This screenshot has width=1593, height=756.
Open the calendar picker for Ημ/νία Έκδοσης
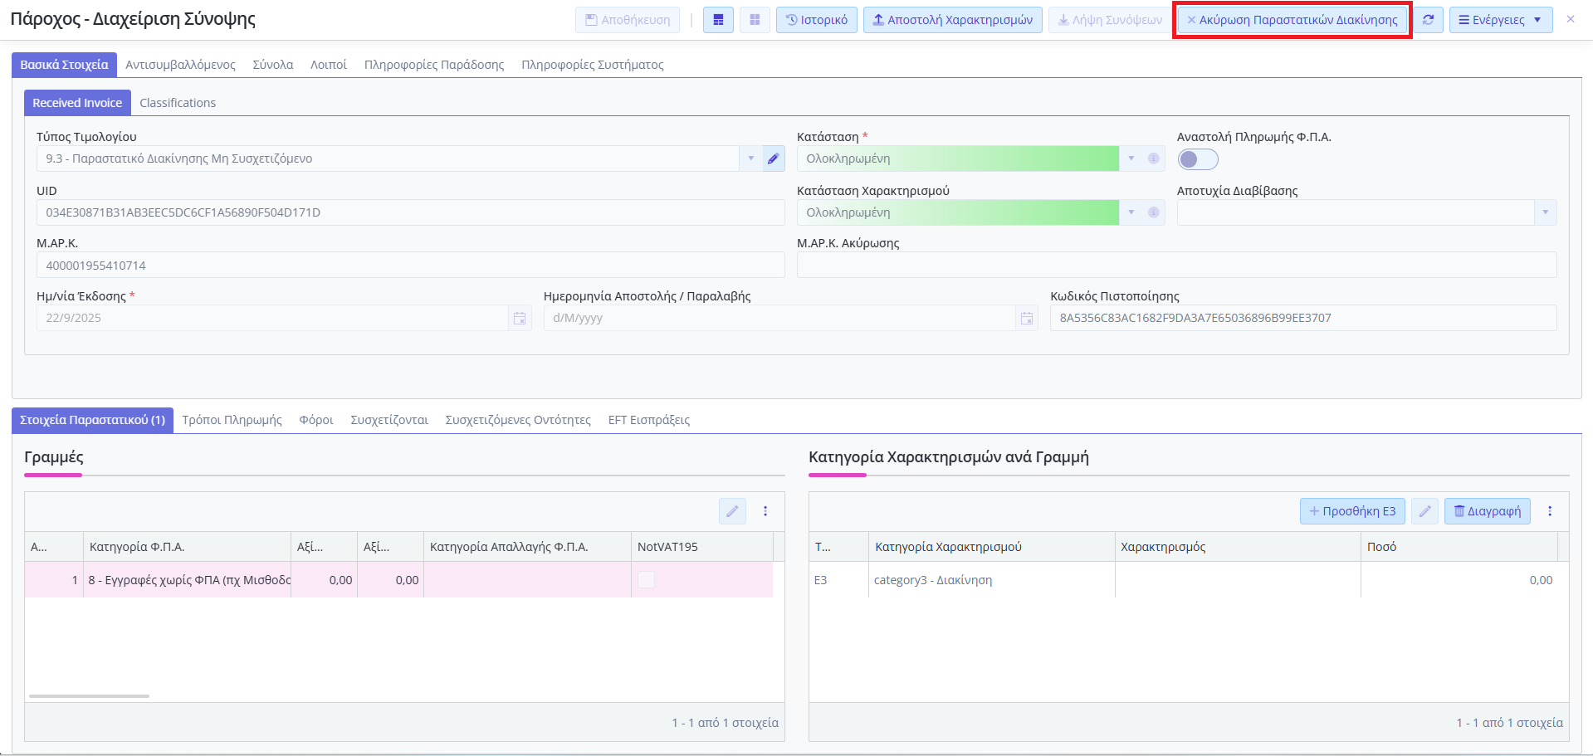[520, 319]
